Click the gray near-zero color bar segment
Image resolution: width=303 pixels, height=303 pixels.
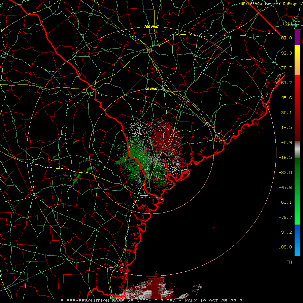[x=297, y=150]
